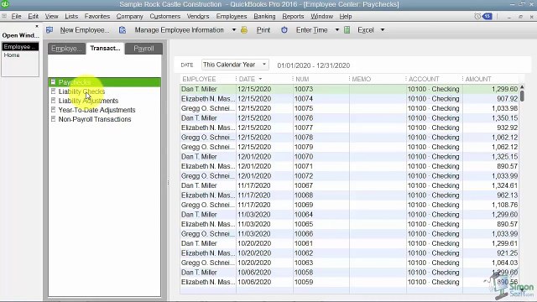Image resolution: width=537 pixels, height=302 pixels.
Task: Open the Company menu
Action: click(x=129, y=17)
